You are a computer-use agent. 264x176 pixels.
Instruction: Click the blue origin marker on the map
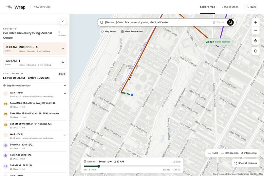coord(132,95)
